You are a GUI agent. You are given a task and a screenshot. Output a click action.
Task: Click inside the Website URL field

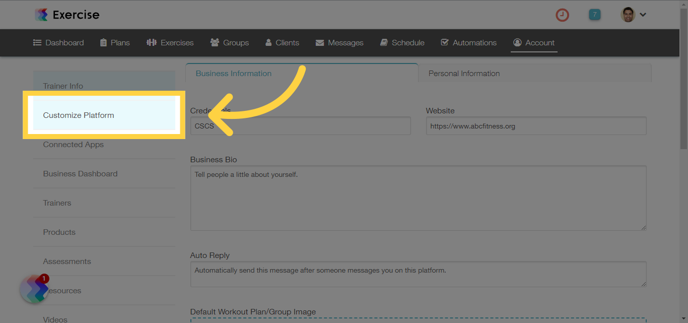(535, 125)
